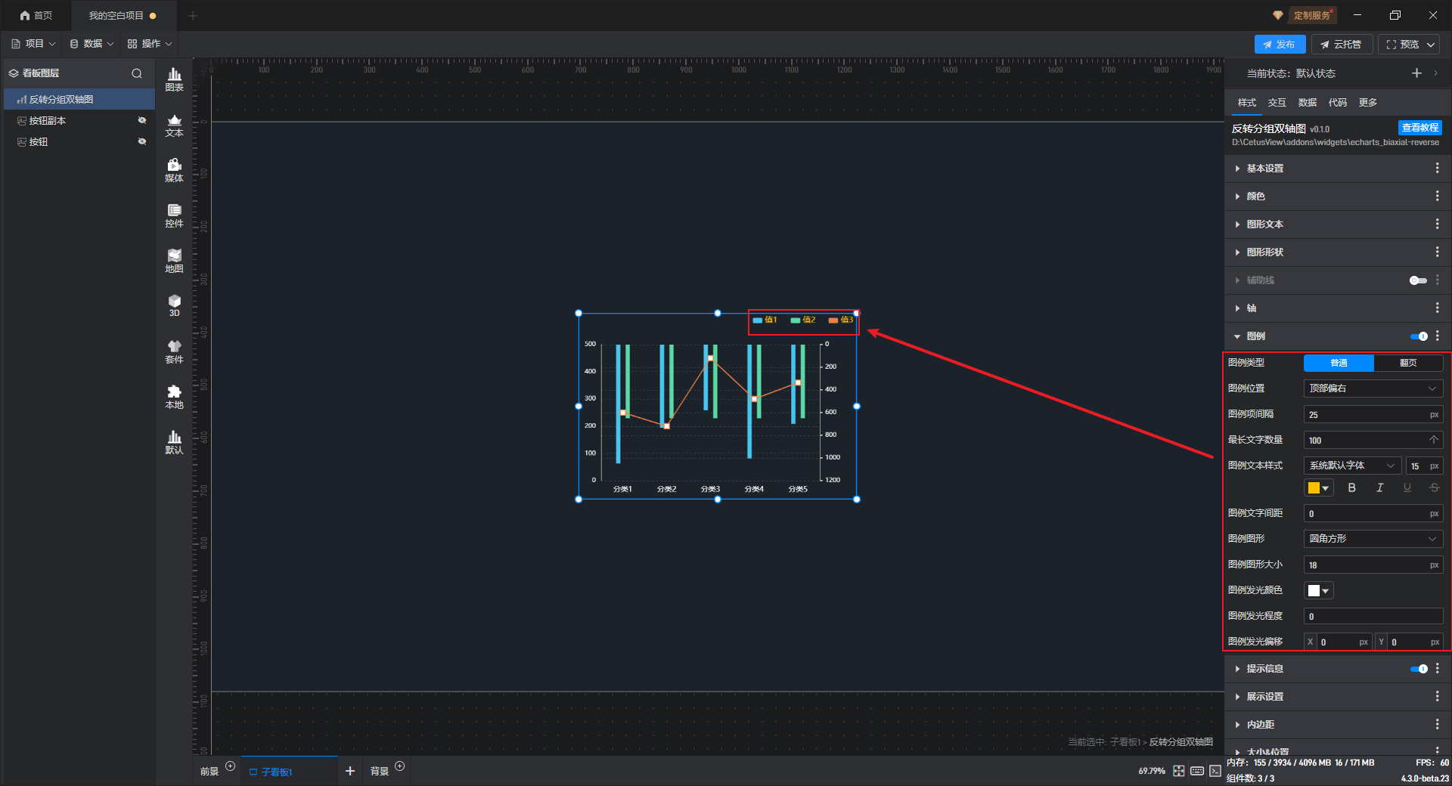Add a new state next to 当前状态
The height and width of the screenshot is (786, 1452).
[1416, 73]
